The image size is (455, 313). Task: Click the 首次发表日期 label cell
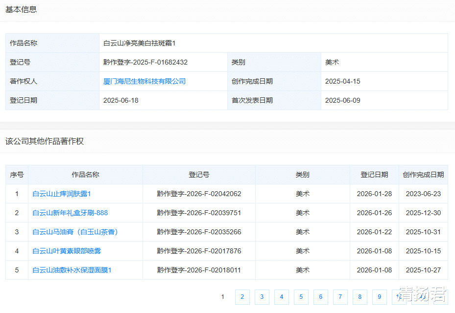pyautogui.click(x=274, y=101)
